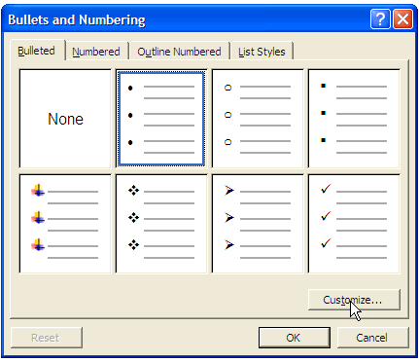419x362 pixels.
Task: Choose the hollow circle bullet style
Action: (258, 119)
